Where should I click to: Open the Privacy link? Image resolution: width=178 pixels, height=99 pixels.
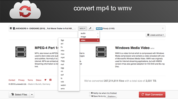click(21, 80)
